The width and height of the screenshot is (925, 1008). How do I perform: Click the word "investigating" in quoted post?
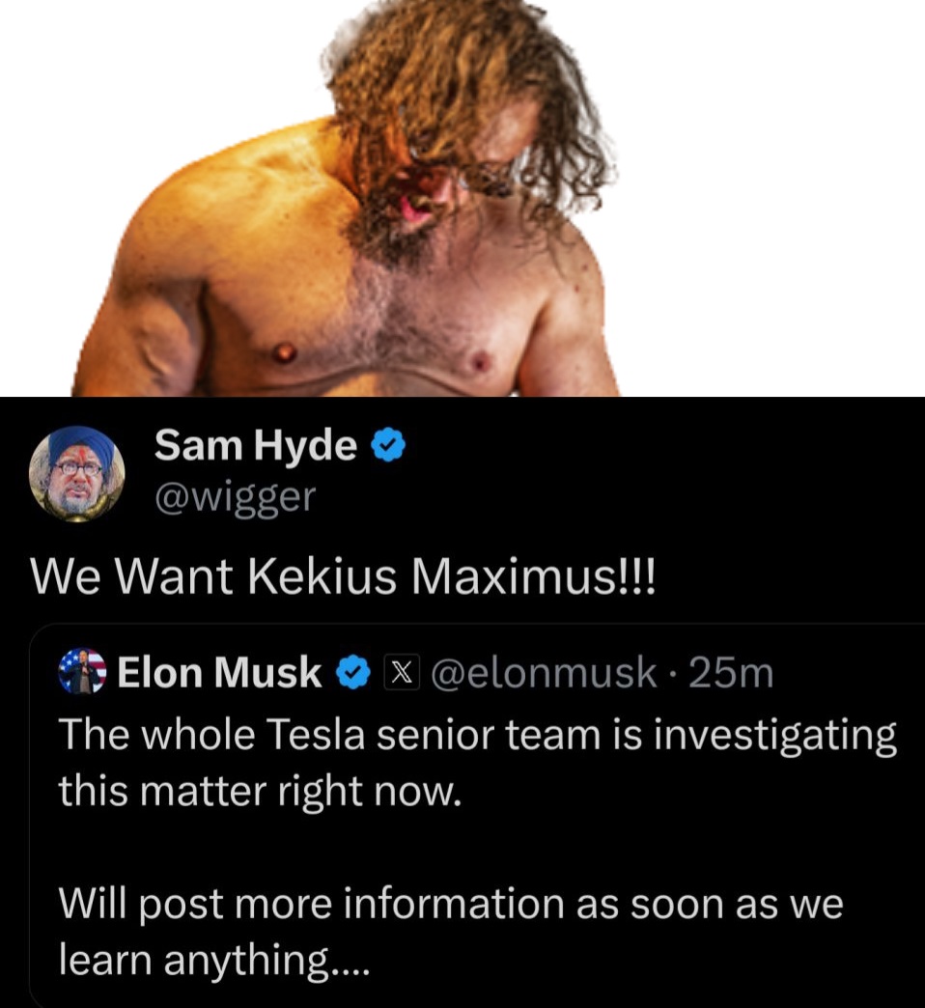click(x=775, y=737)
